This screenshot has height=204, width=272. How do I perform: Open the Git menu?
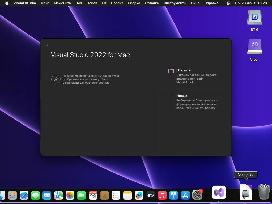click(x=104, y=3)
